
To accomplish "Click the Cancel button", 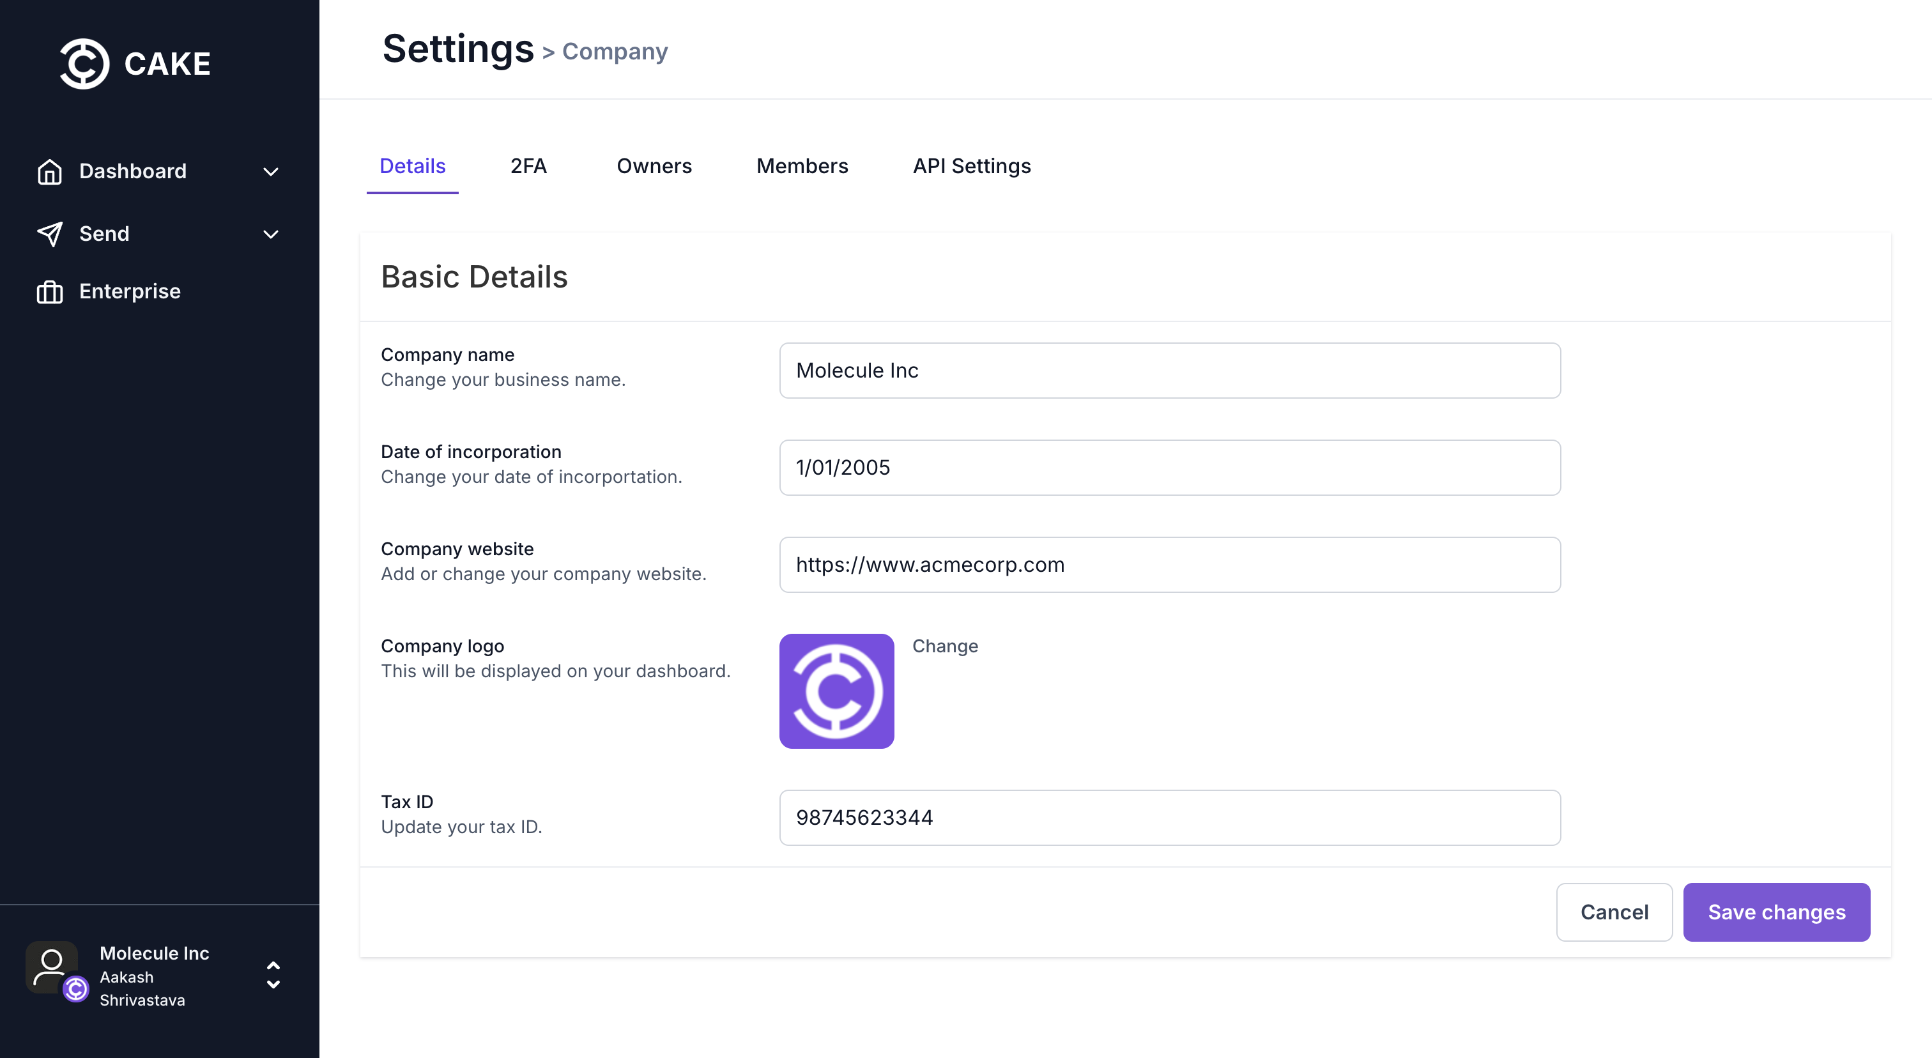I will pos(1614,912).
